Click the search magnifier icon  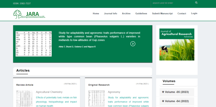[x=196, y=3]
